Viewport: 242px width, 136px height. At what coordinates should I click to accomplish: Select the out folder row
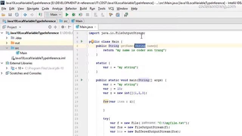36,43
